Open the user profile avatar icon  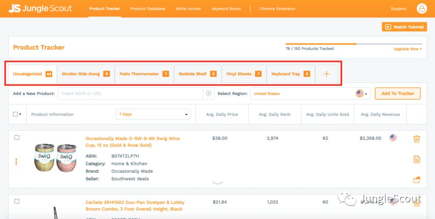click(421, 8)
